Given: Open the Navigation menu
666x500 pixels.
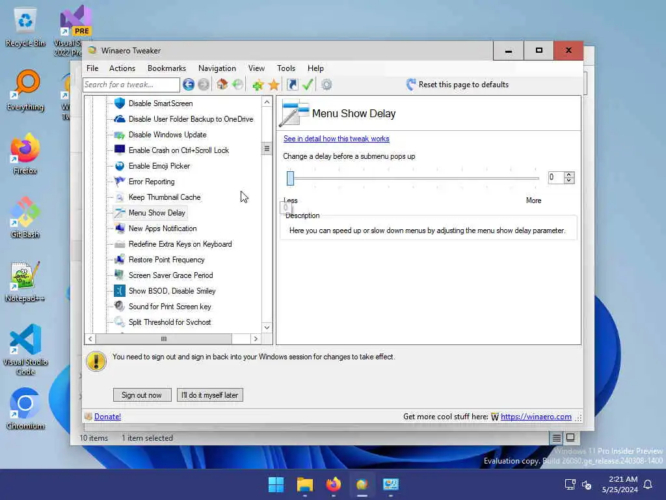Looking at the screenshot, I should point(217,68).
